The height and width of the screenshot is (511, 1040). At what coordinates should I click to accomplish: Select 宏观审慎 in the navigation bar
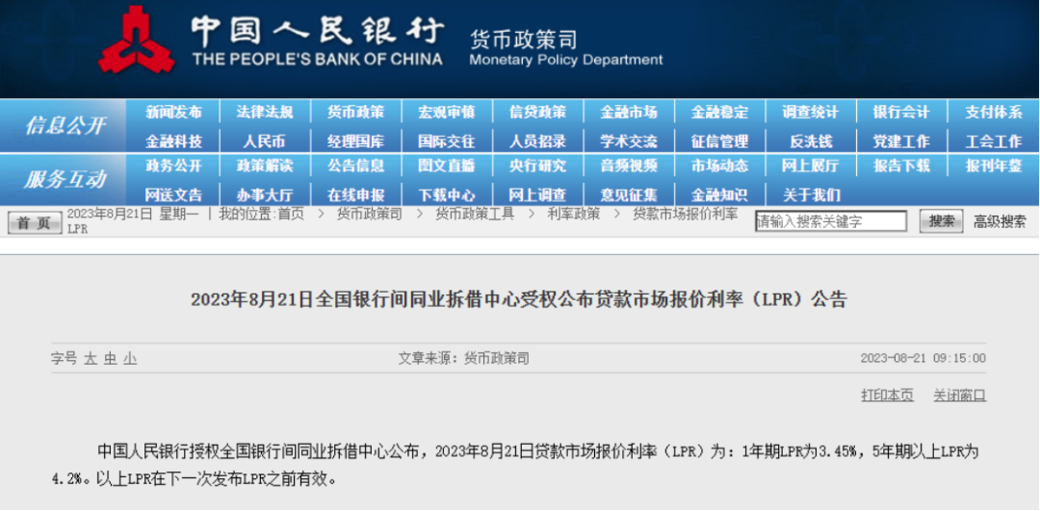click(446, 112)
